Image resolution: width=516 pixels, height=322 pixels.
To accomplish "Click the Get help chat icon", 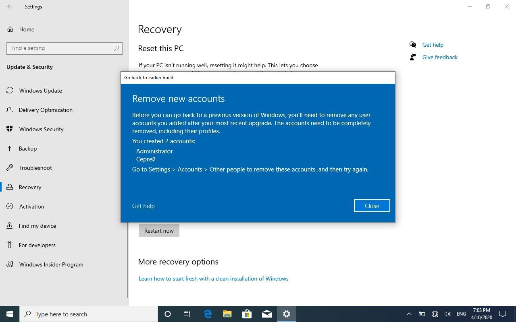I will point(412,45).
